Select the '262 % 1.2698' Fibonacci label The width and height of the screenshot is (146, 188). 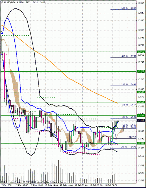click(129, 85)
